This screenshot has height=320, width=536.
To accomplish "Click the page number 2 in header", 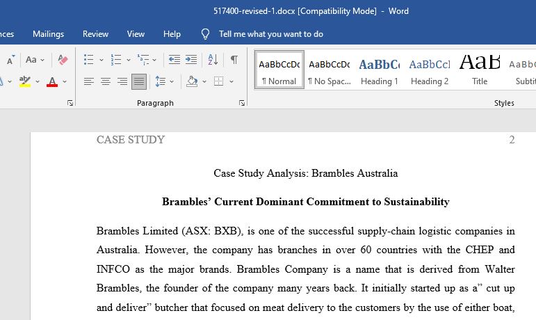I will [x=512, y=140].
